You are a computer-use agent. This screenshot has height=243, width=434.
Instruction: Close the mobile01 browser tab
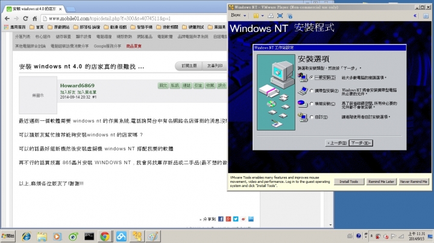tap(60, 9)
